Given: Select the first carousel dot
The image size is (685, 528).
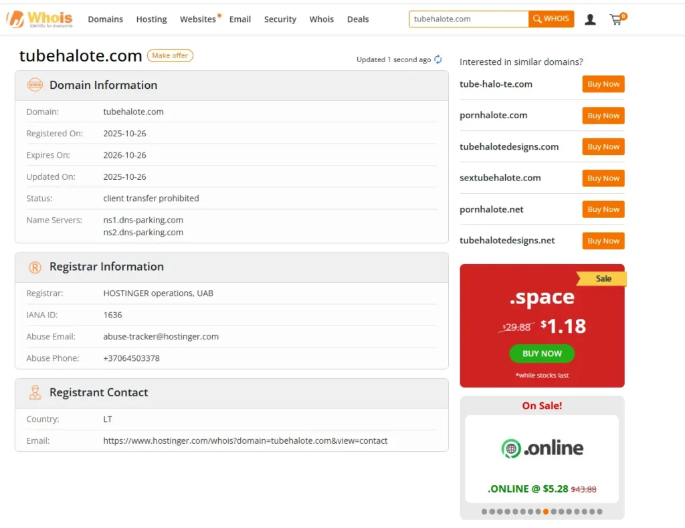Looking at the screenshot, I should (484, 511).
